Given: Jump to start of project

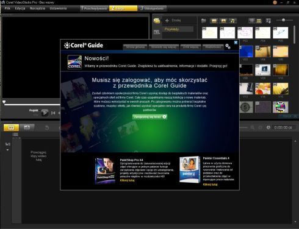Looking at the screenshot, I should (x=53, y=113).
